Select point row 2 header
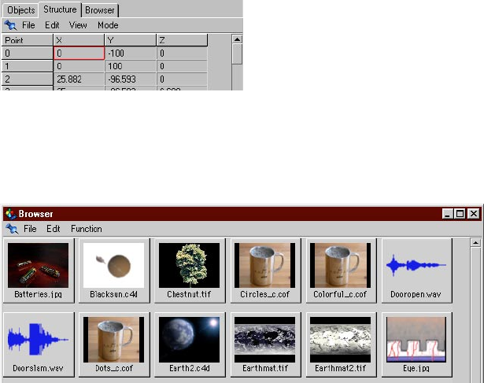Image resolution: width=484 pixels, height=383 pixels. coord(28,79)
